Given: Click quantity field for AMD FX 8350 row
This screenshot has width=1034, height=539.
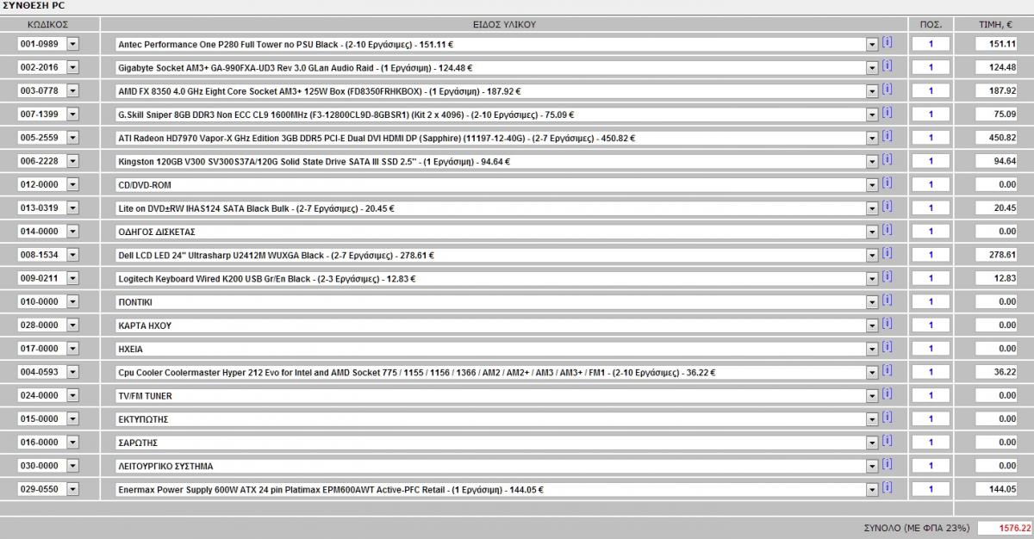Looking at the screenshot, I should [x=931, y=90].
